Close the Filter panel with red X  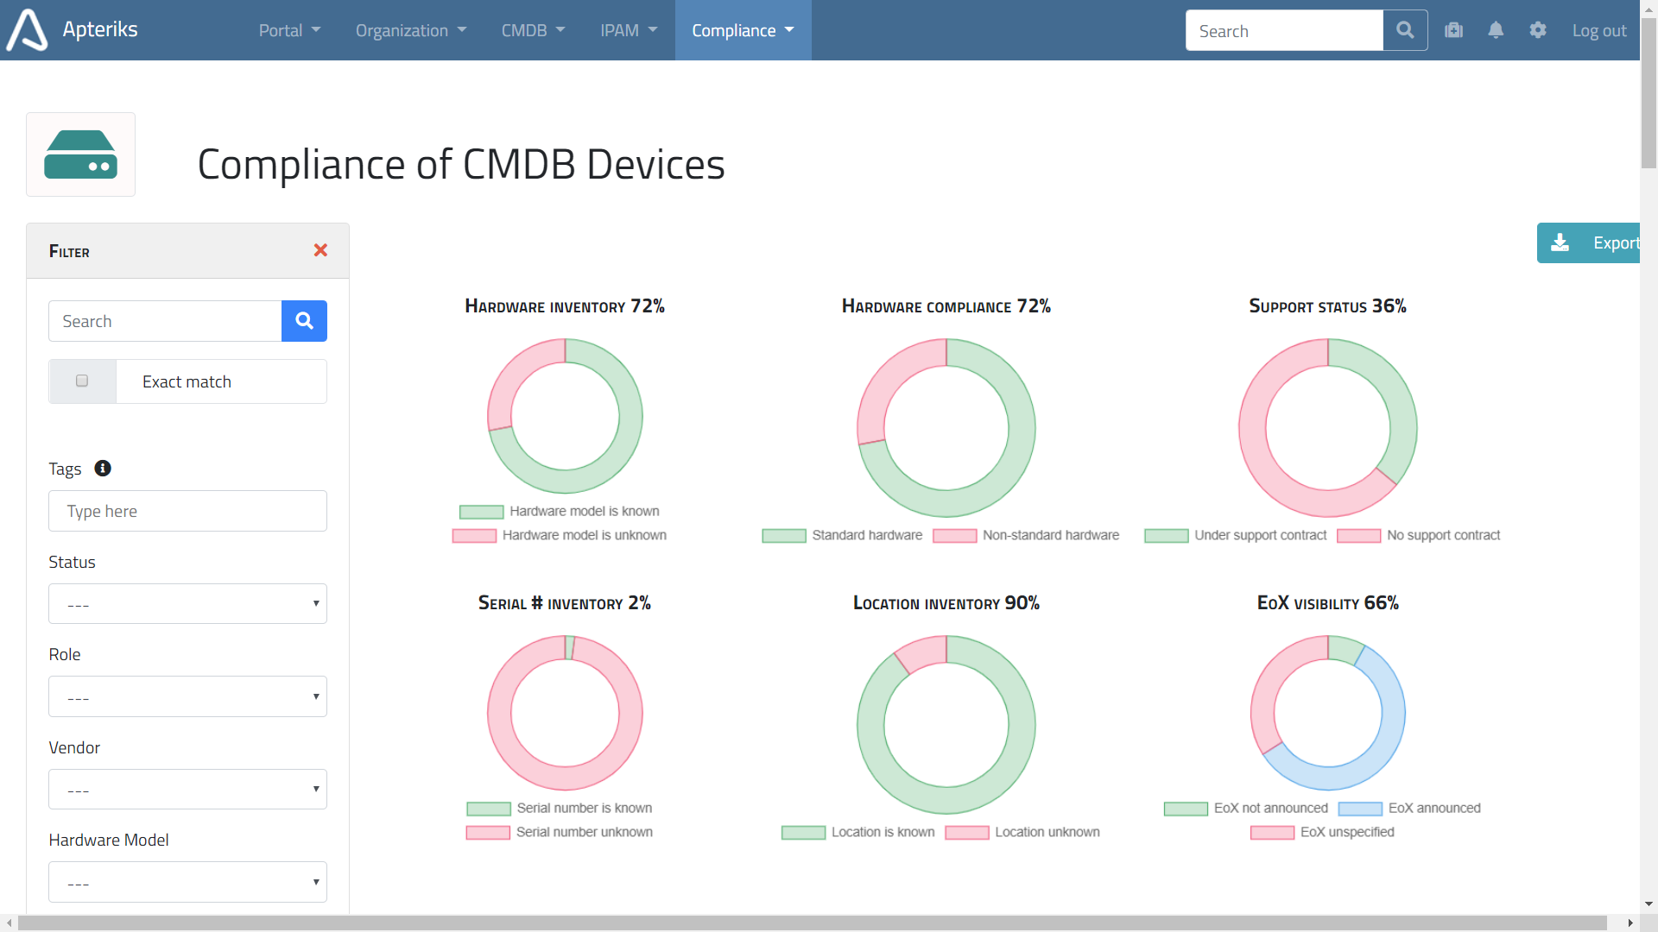click(320, 250)
